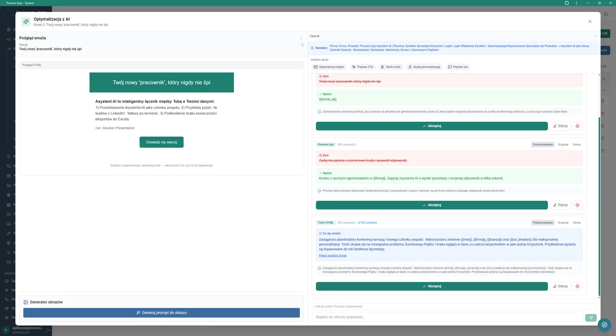Viewport: 616px width, 336px height.
Task: Click the Skróć treść quick action
Action: (x=391, y=67)
